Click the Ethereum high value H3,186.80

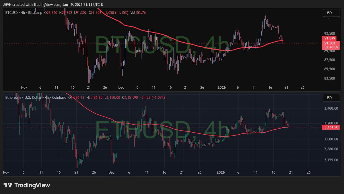click(x=94, y=98)
